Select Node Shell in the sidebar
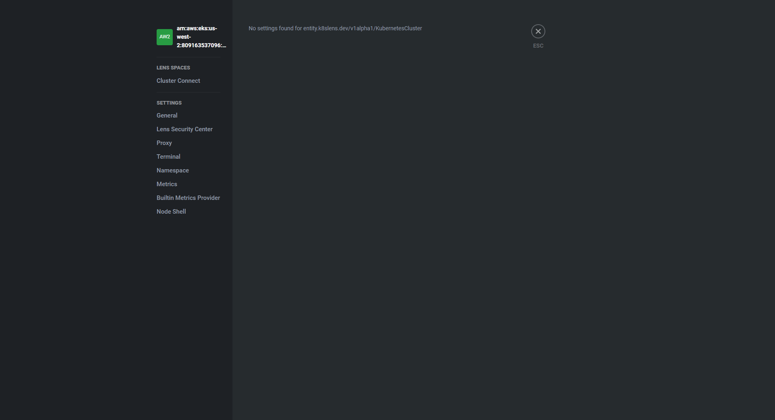Viewport: 775px width, 420px height. pyautogui.click(x=171, y=211)
